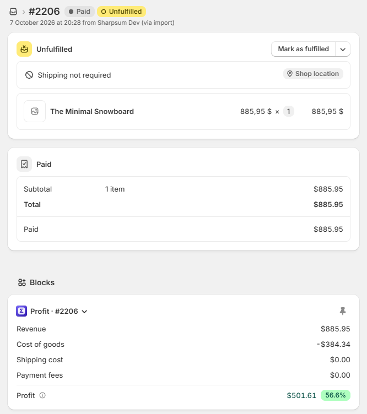Pin the Profit block

[343, 311]
